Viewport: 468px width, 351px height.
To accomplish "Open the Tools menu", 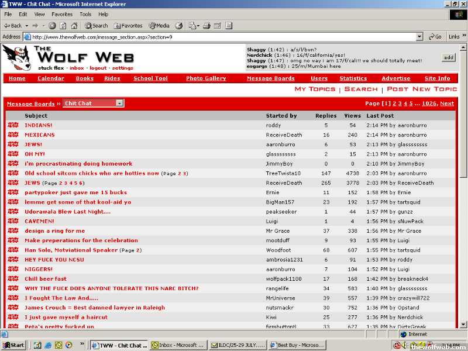I will pyautogui.click(x=85, y=14).
